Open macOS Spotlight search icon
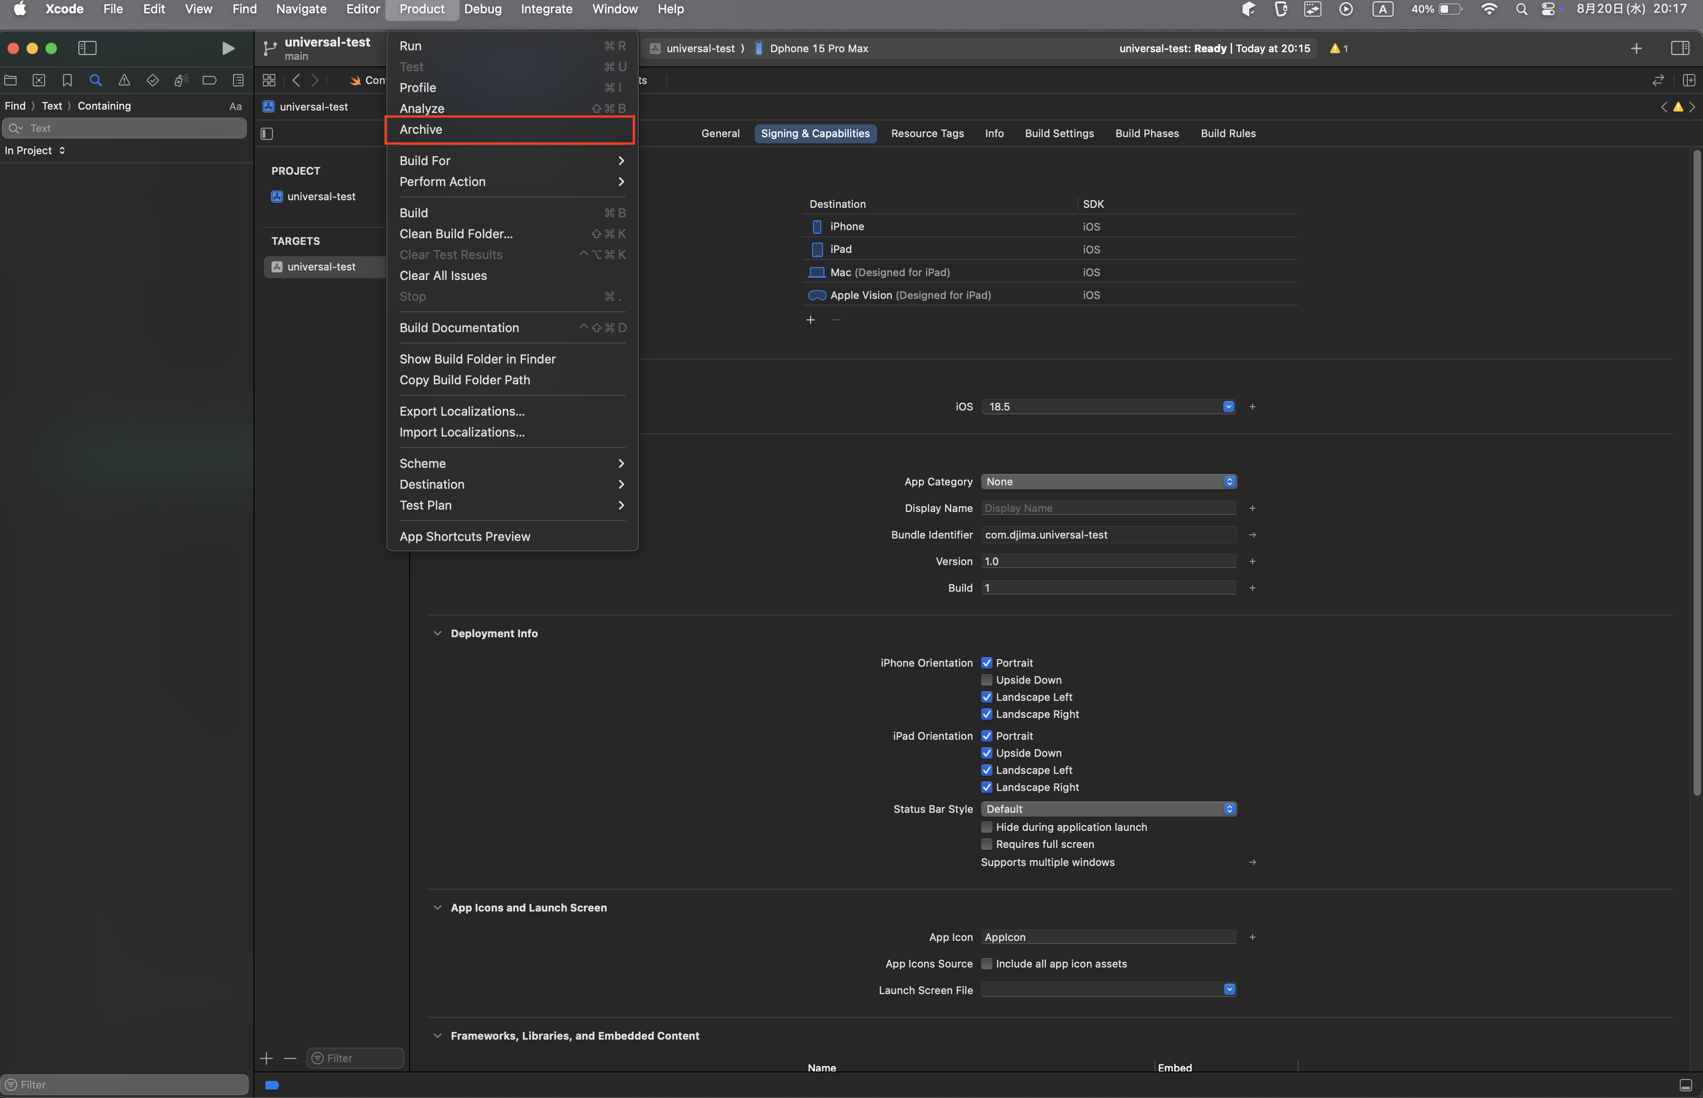Screen dimensions: 1703x1098 pyautogui.click(x=1521, y=9)
